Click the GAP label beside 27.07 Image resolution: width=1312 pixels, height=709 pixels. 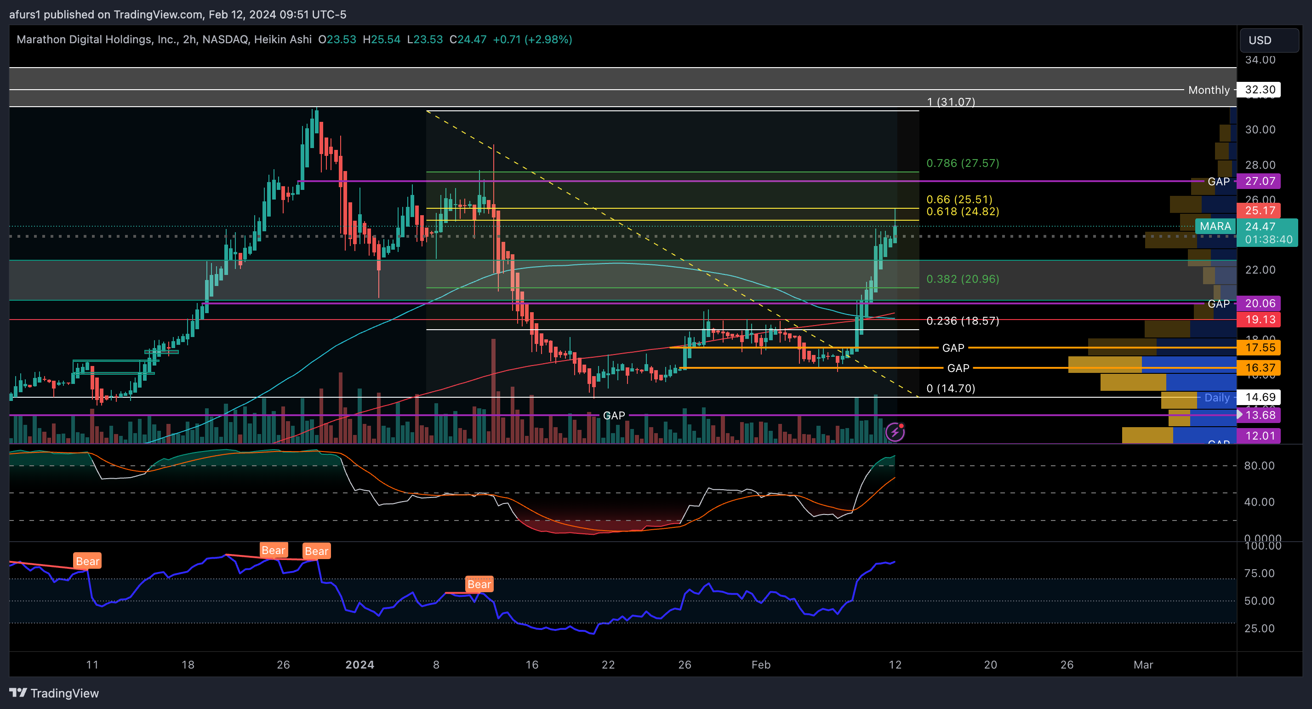coord(1218,181)
